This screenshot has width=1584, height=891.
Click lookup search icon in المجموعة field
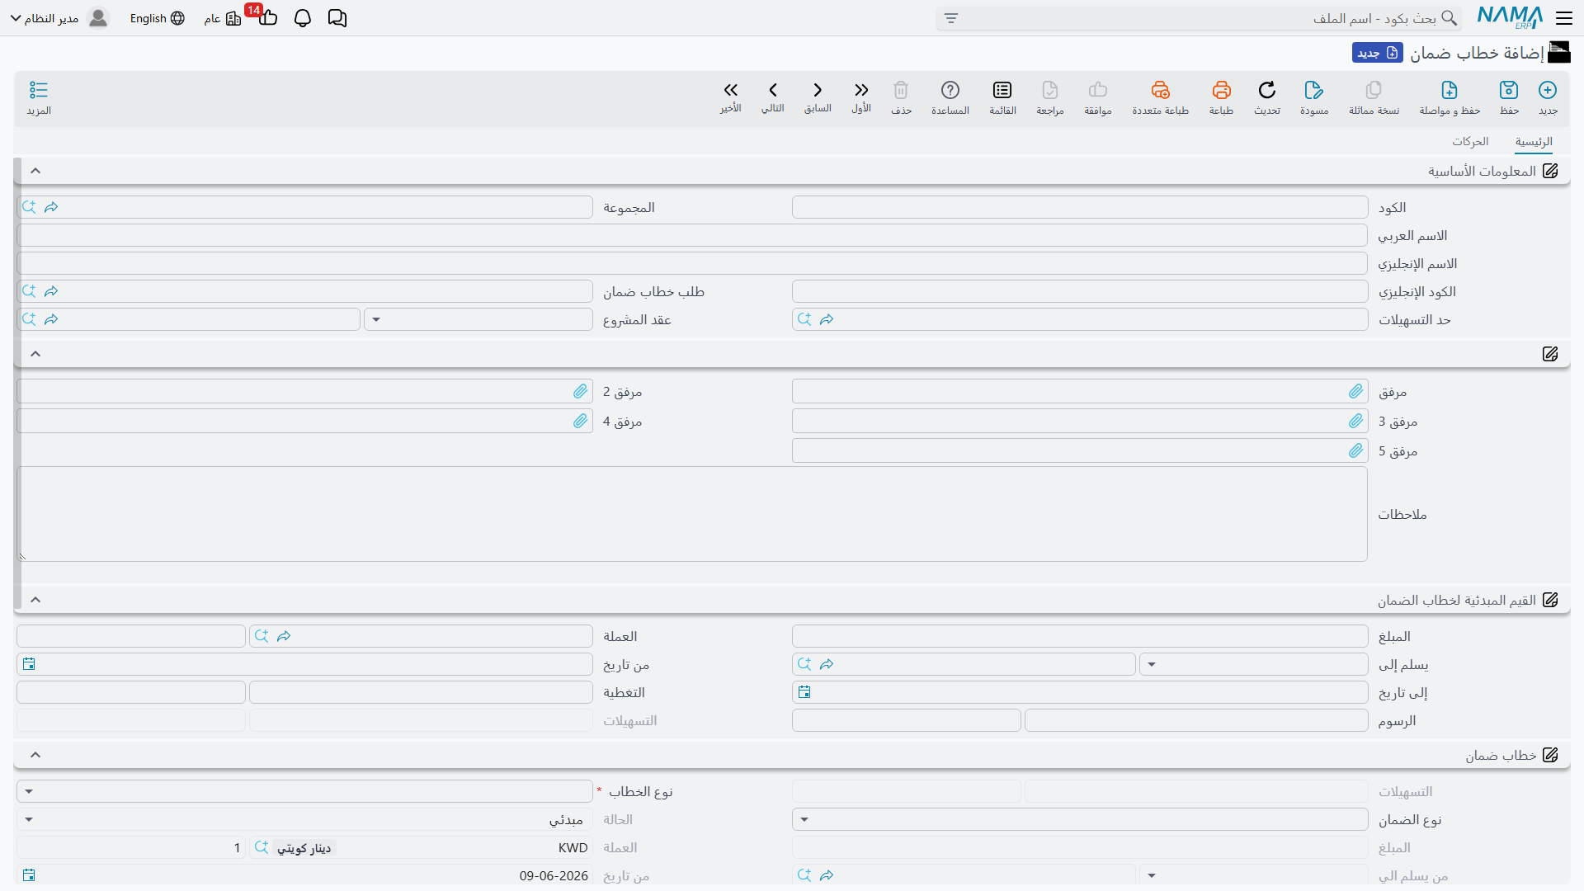29,207
